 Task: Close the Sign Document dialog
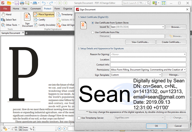[x=187, y=9]
